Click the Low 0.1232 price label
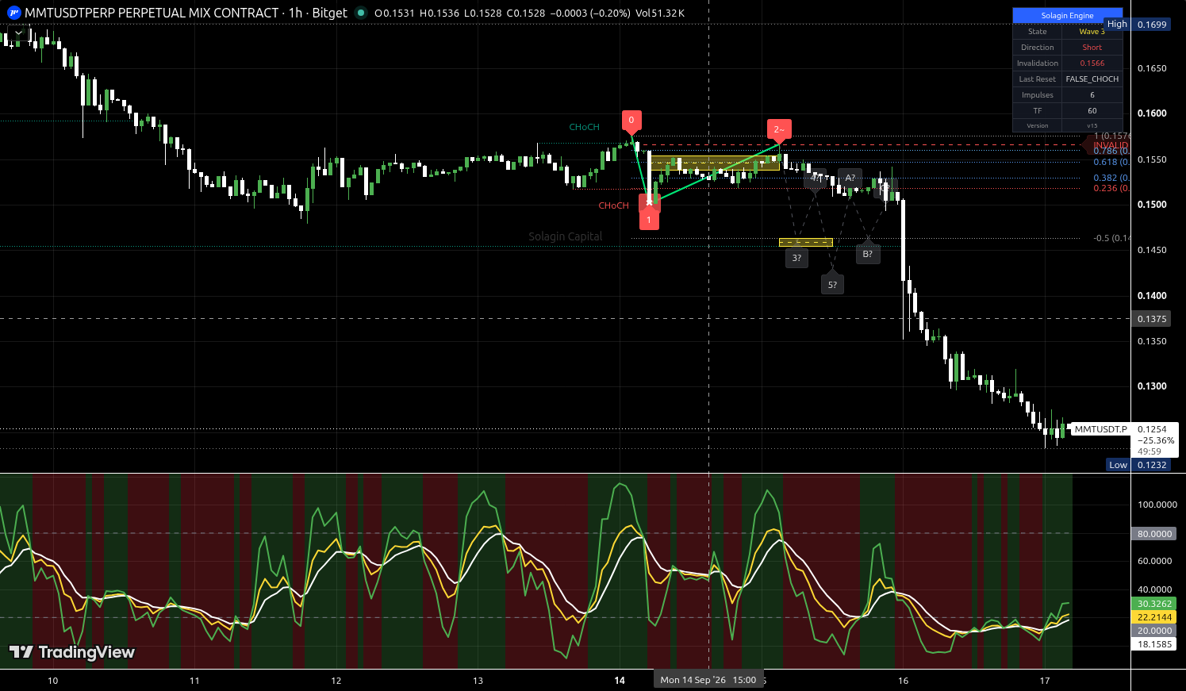This screenshot has height=691, width=1186. [1138, 465]
